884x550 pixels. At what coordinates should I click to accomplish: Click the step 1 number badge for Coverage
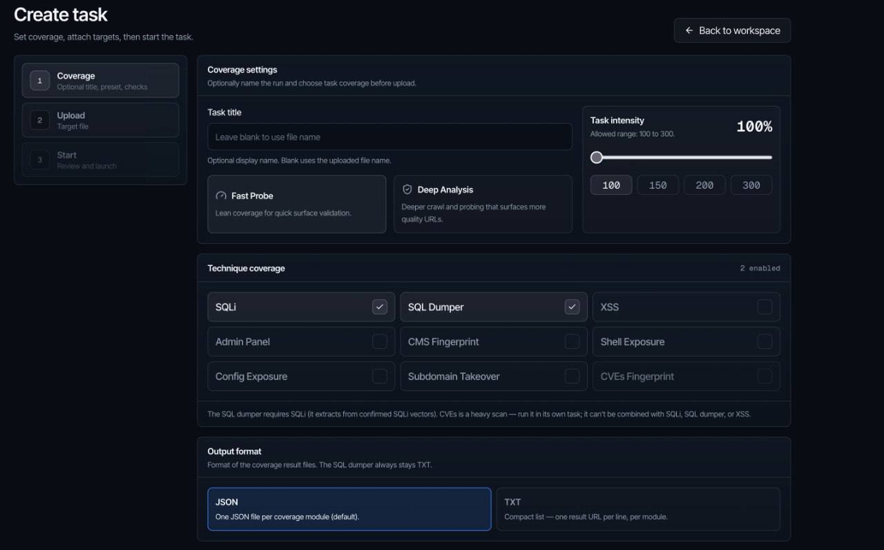coord(39,81)
